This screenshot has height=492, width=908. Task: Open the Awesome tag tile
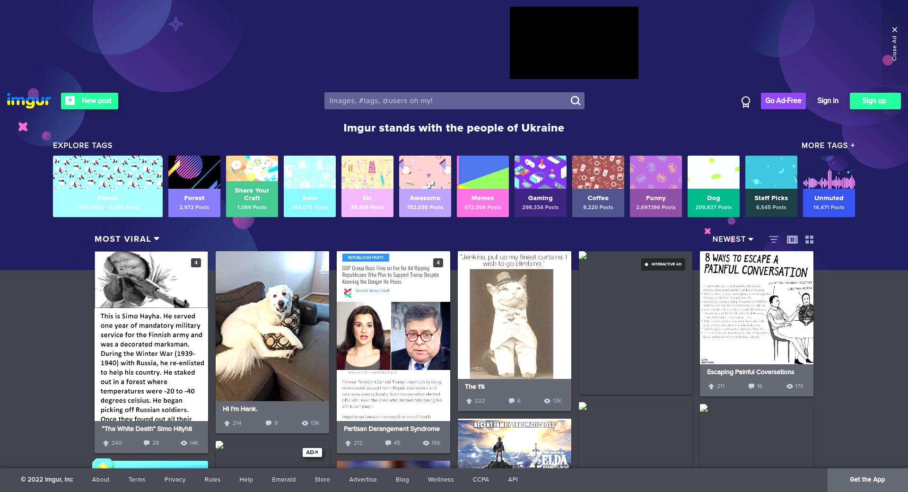425,186
